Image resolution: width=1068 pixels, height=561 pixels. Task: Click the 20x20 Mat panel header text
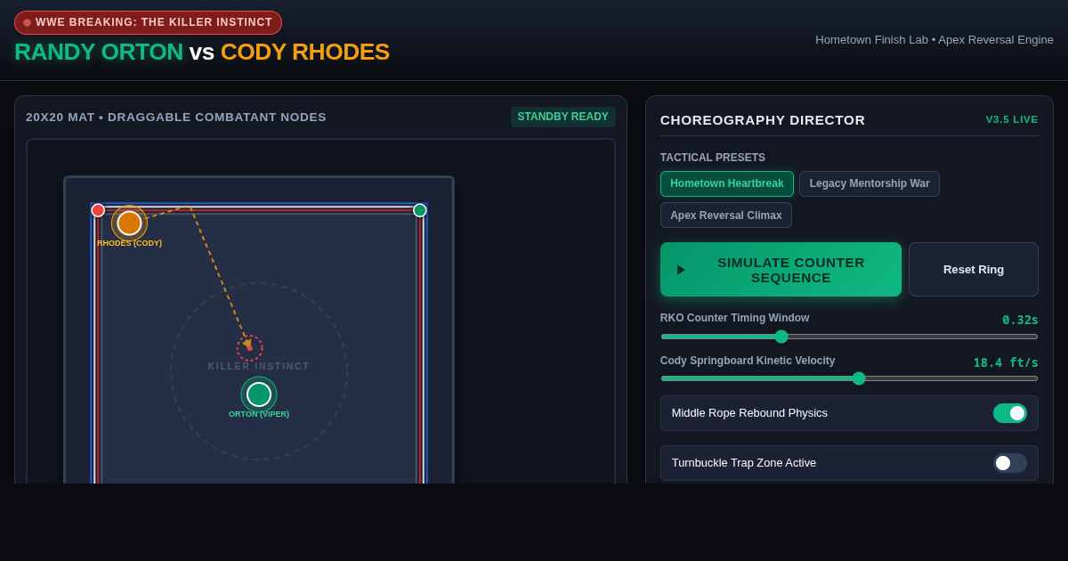point(176,117)
